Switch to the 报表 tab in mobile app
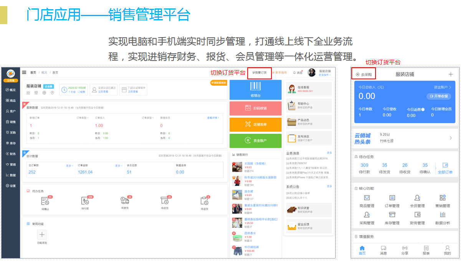The image size is (465, 262). (426, 250)
